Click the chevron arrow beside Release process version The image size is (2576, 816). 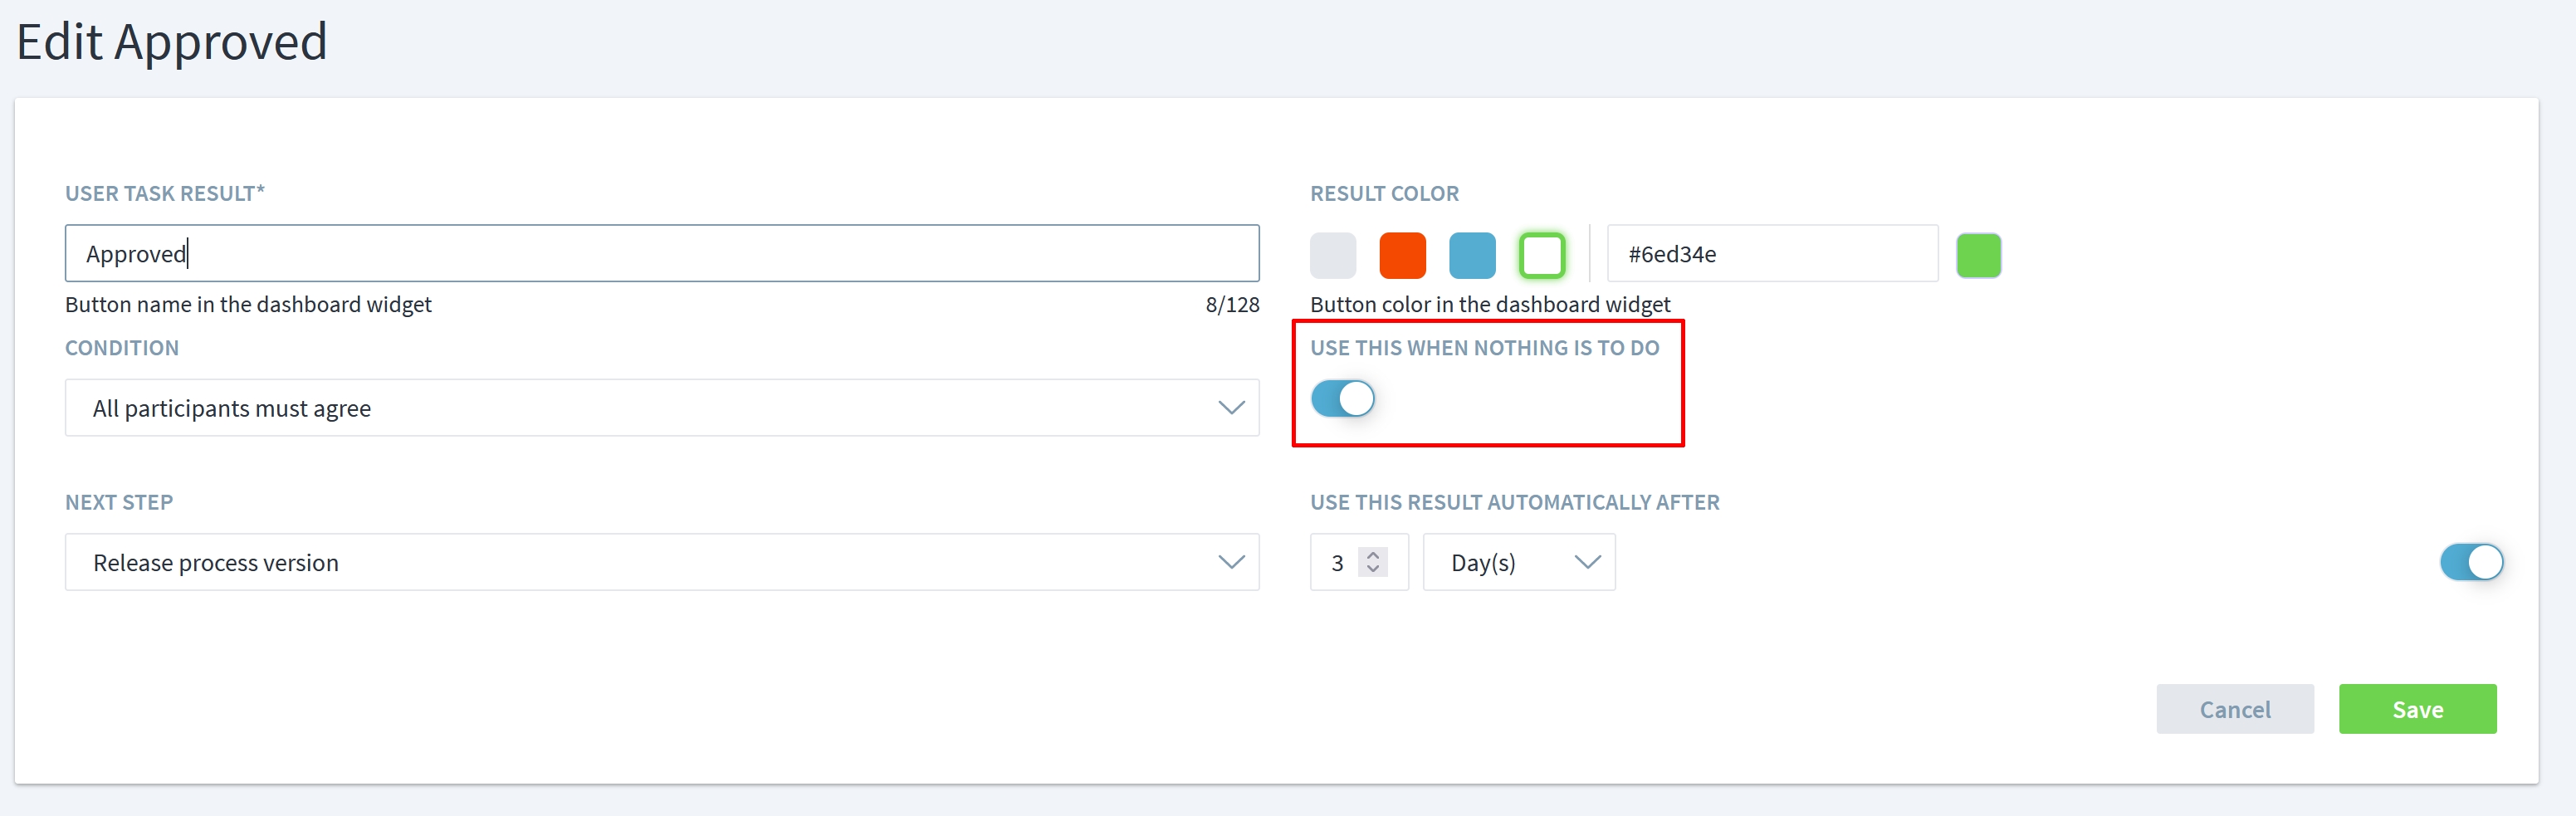click(1231, 562)
